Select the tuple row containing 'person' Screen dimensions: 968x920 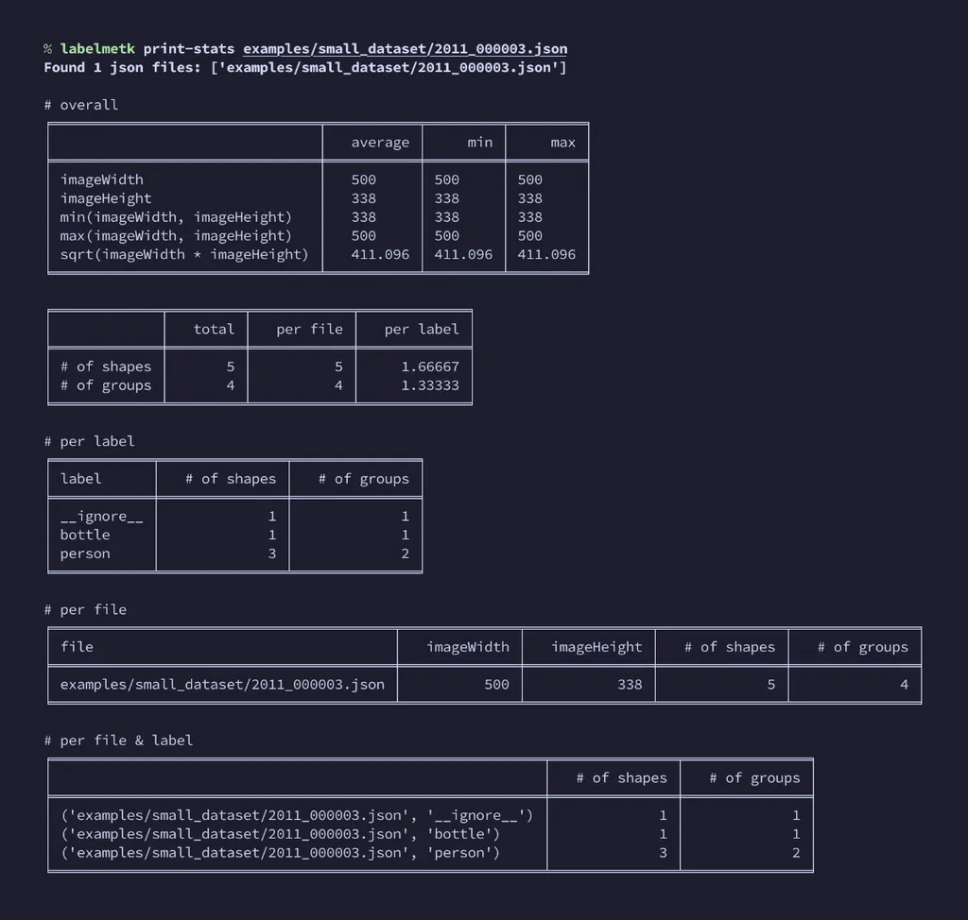click(x=280, y=853)
